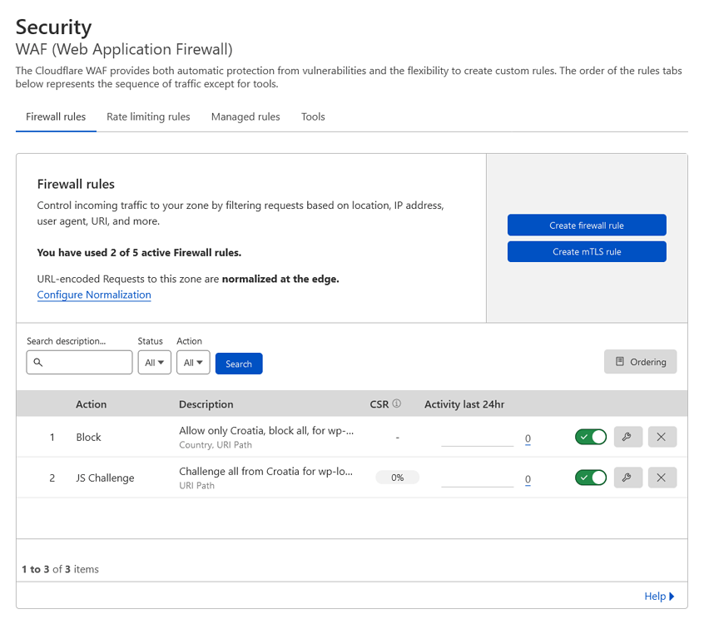Disable the JS Challenge rule toggle

click(x=590, y=478)
